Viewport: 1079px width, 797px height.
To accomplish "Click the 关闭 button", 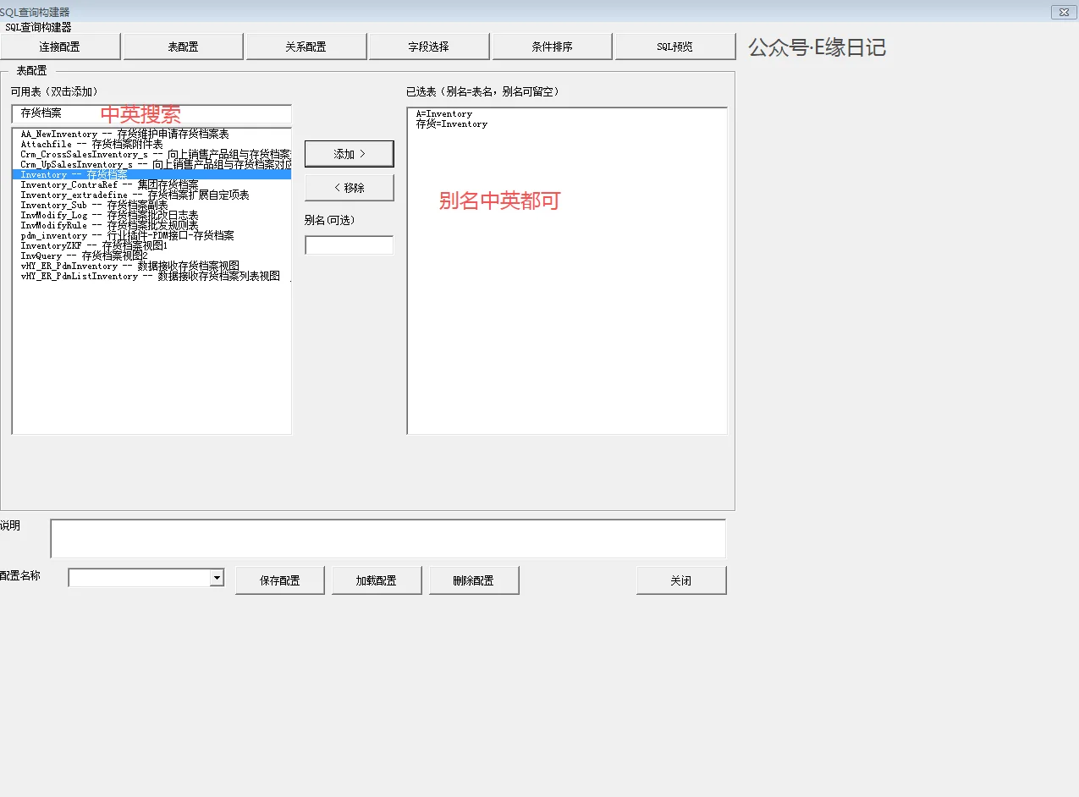I will tap(681, 580).
